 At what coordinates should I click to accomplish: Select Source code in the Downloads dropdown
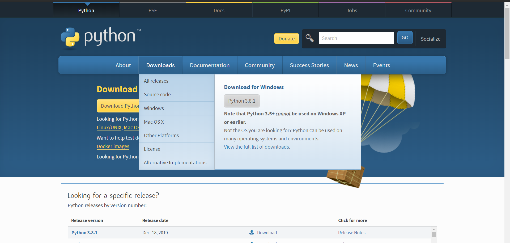pos(157,94)
